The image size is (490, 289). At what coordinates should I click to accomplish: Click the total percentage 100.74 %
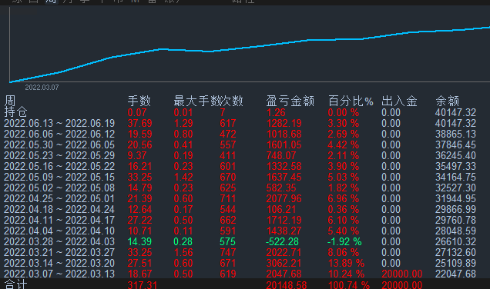349,285
